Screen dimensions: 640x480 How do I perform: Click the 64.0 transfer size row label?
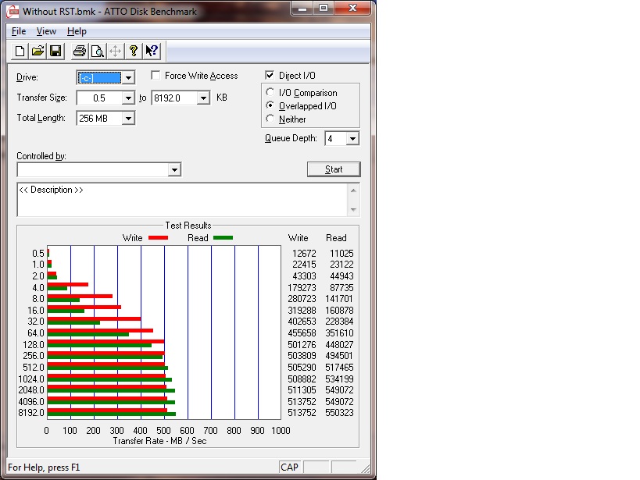(35, 333)
